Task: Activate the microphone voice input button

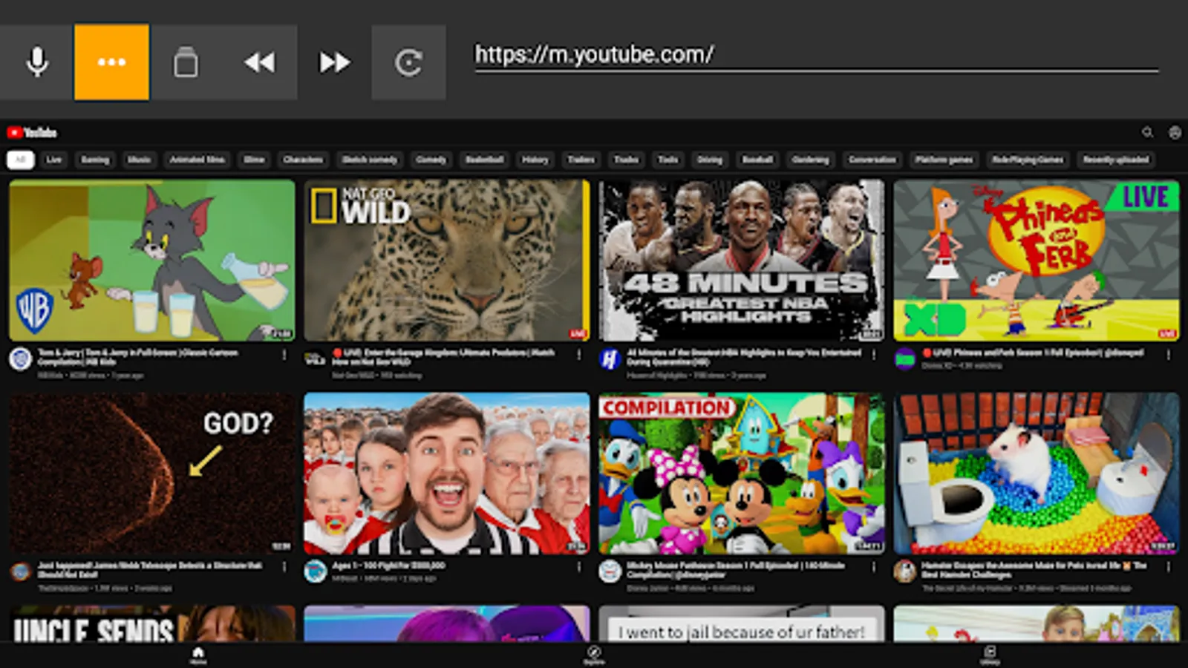Action: coord(37,62)
